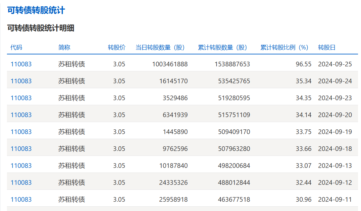361x211 pixels.
Task: Open code link 110083 for 2024-09-18 row
Action: point(21,149)
